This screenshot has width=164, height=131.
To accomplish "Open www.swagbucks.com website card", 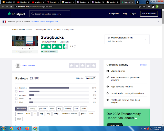I will pyautogui.click(x=127, y=39).
